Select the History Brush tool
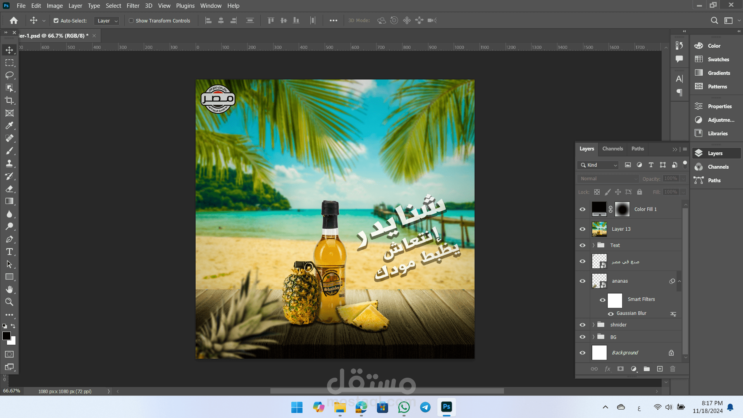The image size is (743, 418). click(9, 176)
